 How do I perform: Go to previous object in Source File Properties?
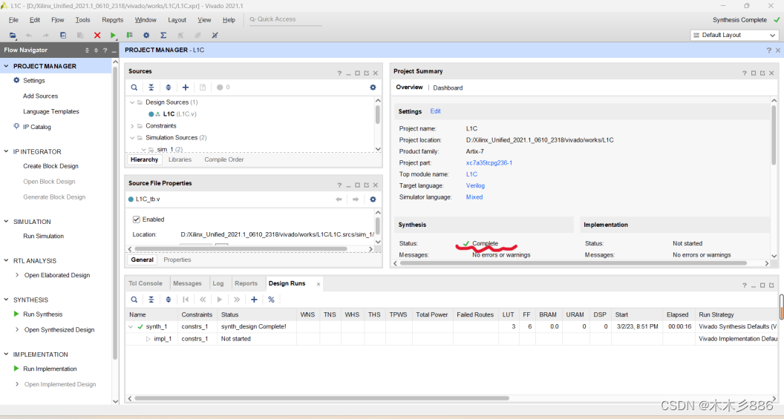(x=339, y=199)
